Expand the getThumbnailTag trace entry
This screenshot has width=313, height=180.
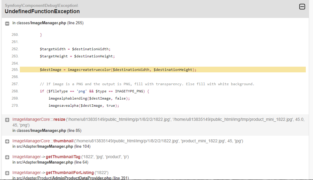coord(7,157)
